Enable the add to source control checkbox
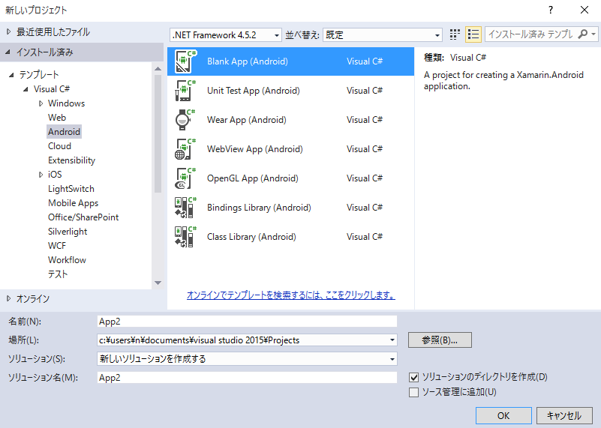Image resolution: width=601 pixels, height=428 pixels. pos(413,392)
